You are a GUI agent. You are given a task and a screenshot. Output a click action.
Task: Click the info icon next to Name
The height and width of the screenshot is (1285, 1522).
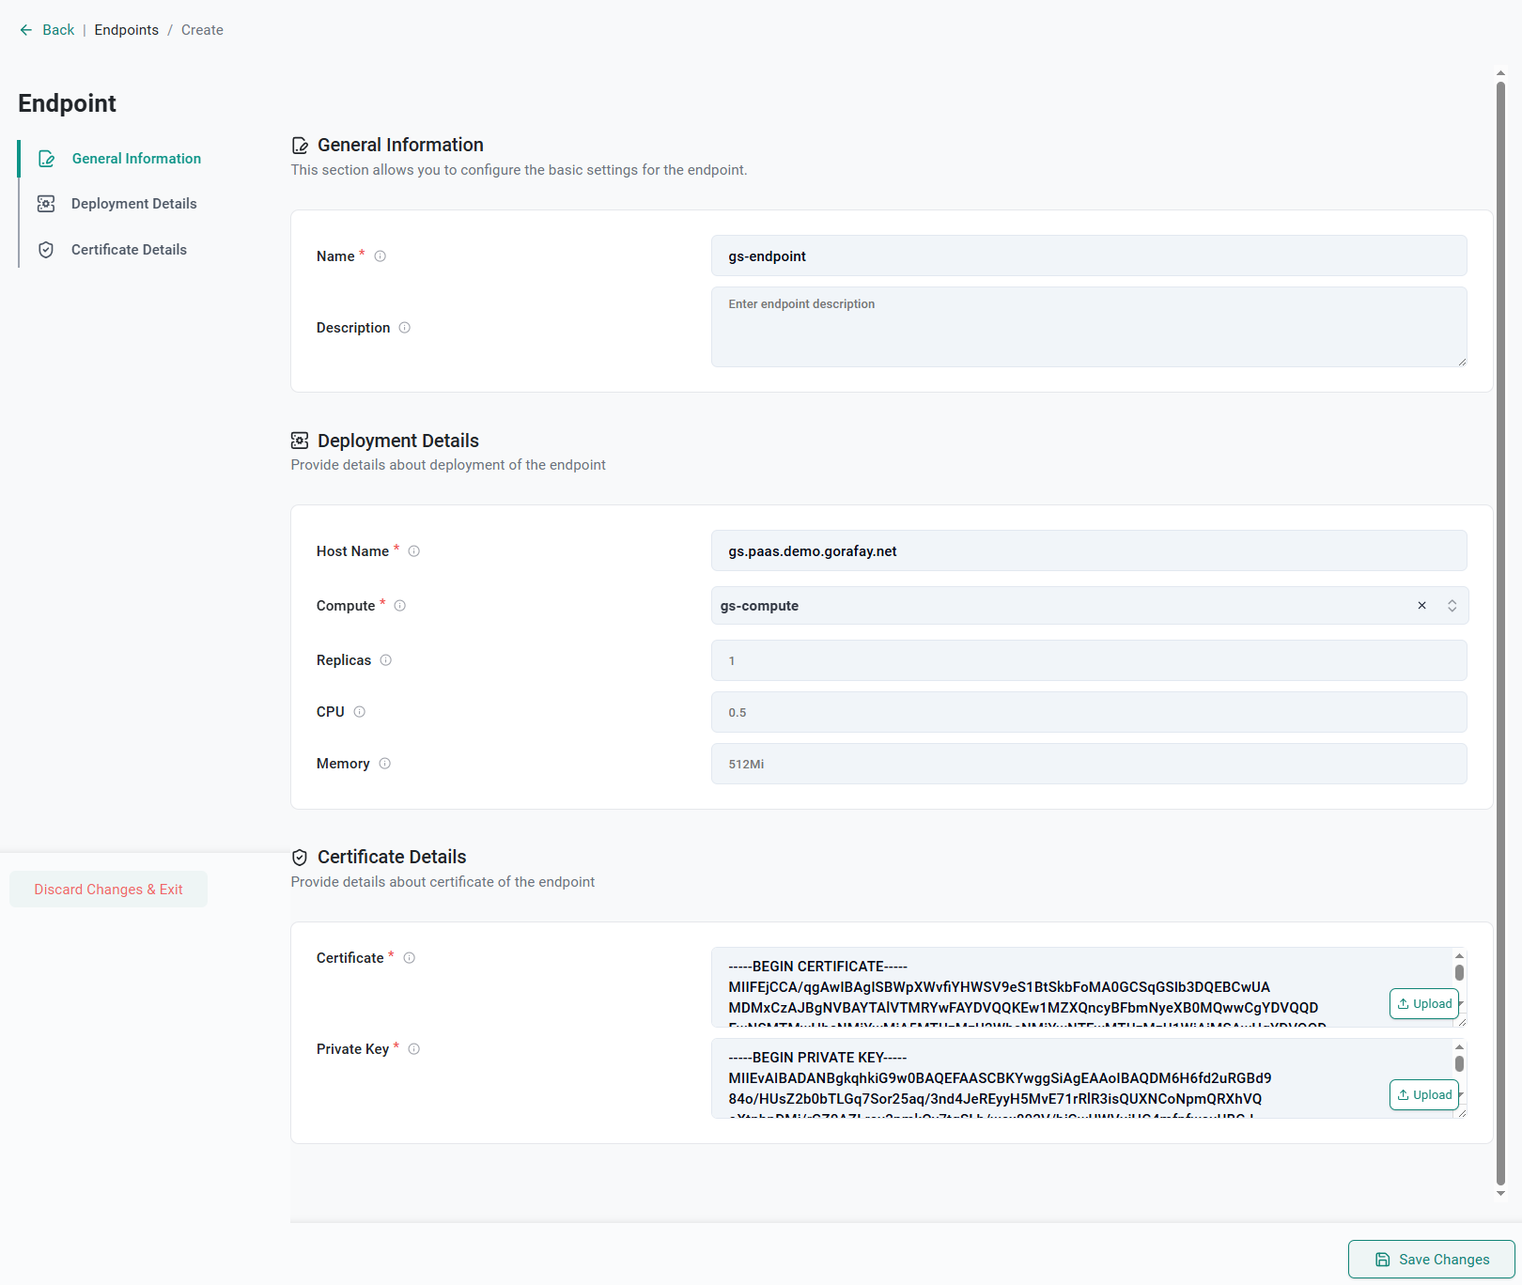380,256
